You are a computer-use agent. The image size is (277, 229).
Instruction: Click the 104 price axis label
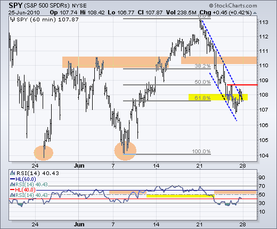tap(264, 155)
